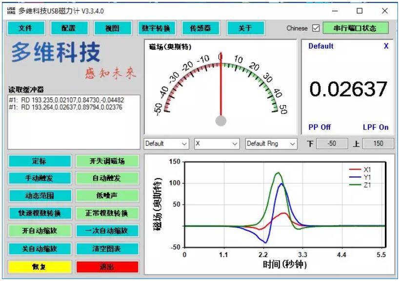The image size is (400, 281).
Task: Open the 文件 menu
Action: [26, 28]
